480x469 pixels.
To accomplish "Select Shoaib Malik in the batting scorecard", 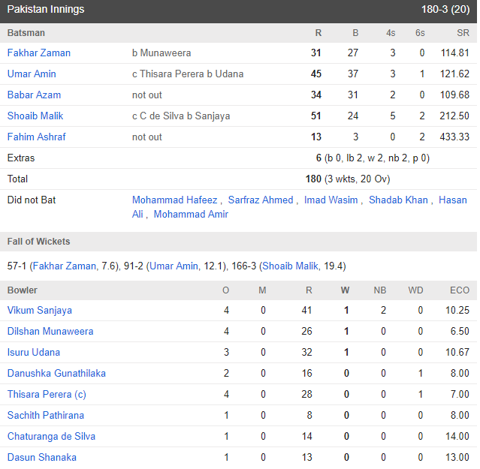I will coord(35,116).
